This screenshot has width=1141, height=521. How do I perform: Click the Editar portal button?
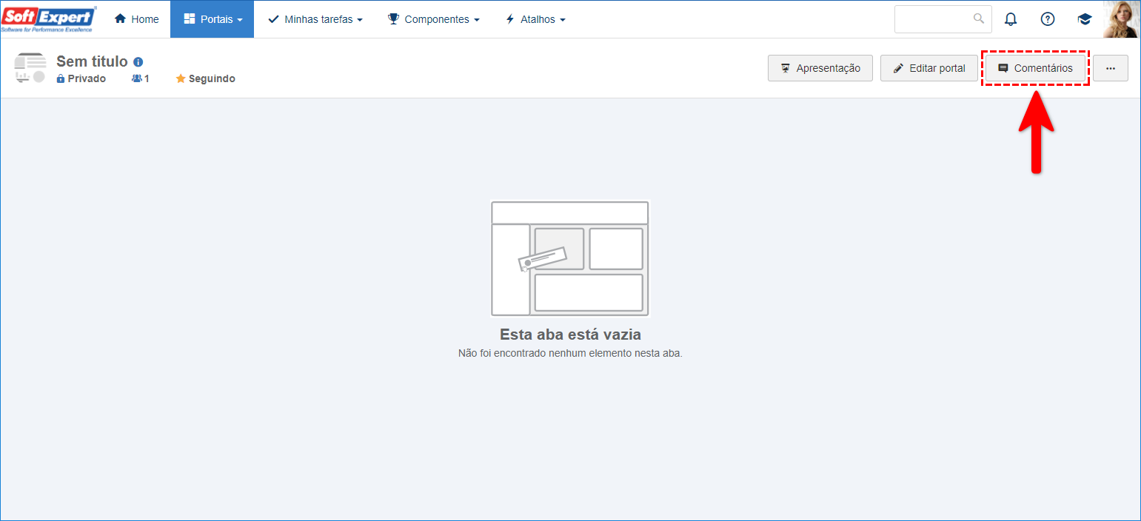coord(929,68)
